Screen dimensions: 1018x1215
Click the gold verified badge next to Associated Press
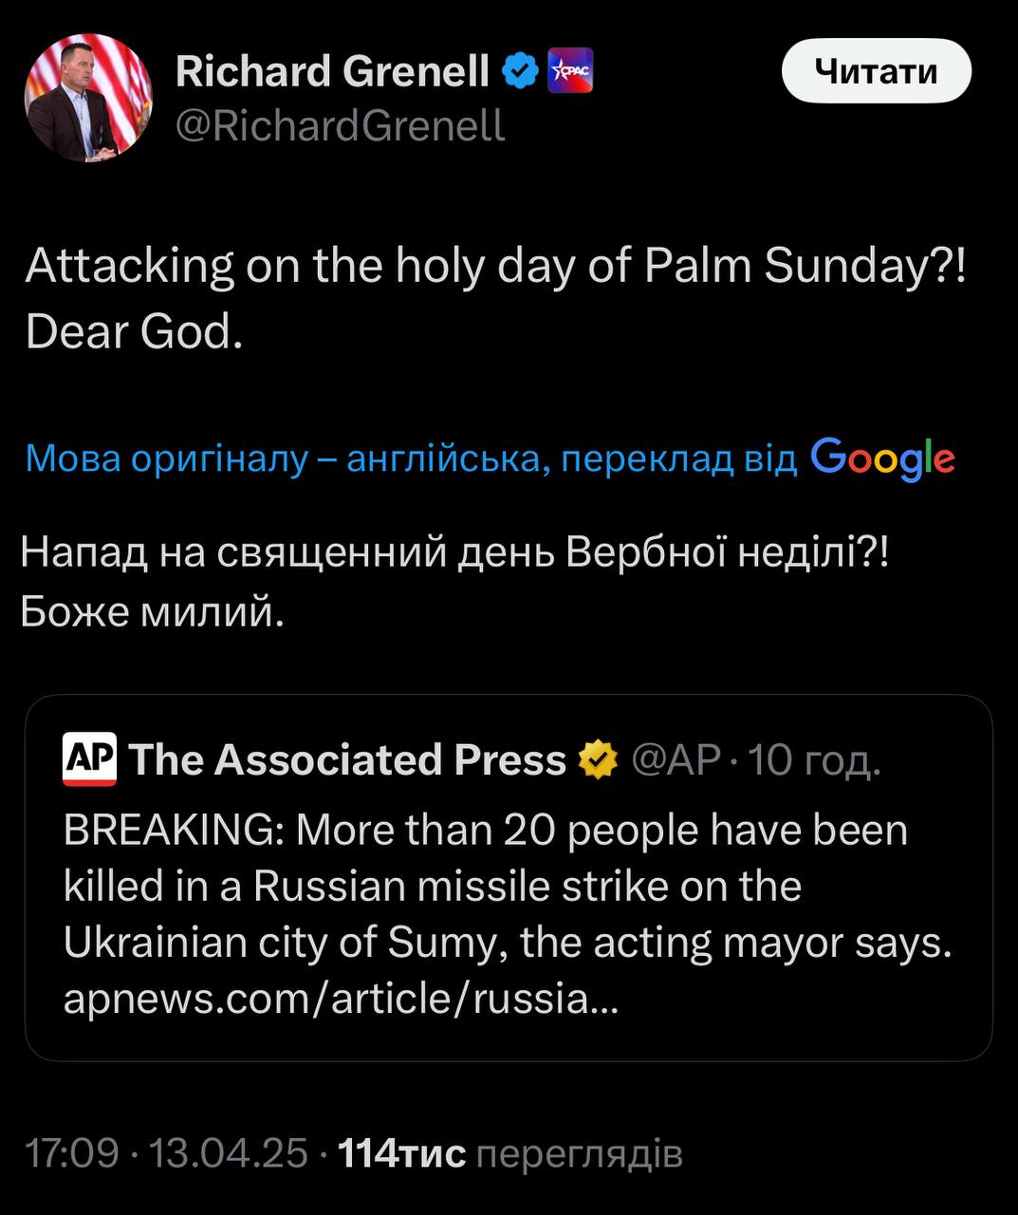pos(598,760)
